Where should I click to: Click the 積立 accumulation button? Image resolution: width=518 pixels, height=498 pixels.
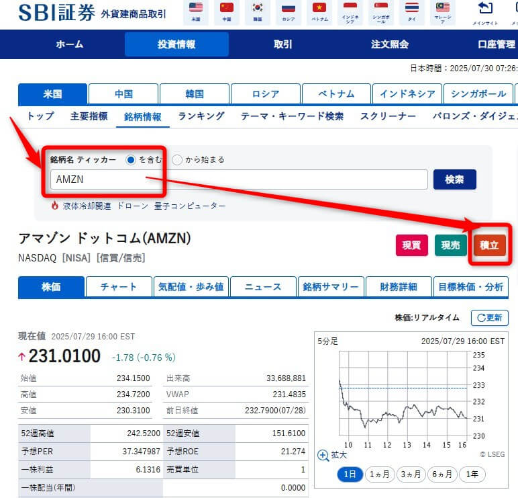pyautogui.click(x=489, y=245)
